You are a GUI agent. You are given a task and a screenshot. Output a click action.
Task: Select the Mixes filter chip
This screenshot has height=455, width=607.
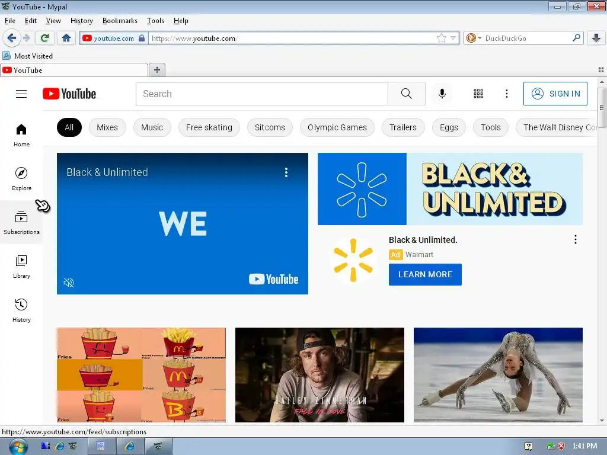107,127
